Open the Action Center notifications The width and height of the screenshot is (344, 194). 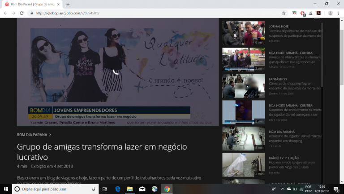click(x=336, y=189)
